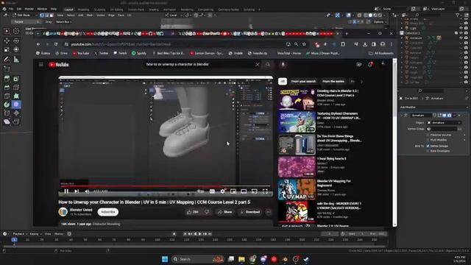
Task: Toggle visibility eye of Collection 2
Action: click(x=461, y=33)
